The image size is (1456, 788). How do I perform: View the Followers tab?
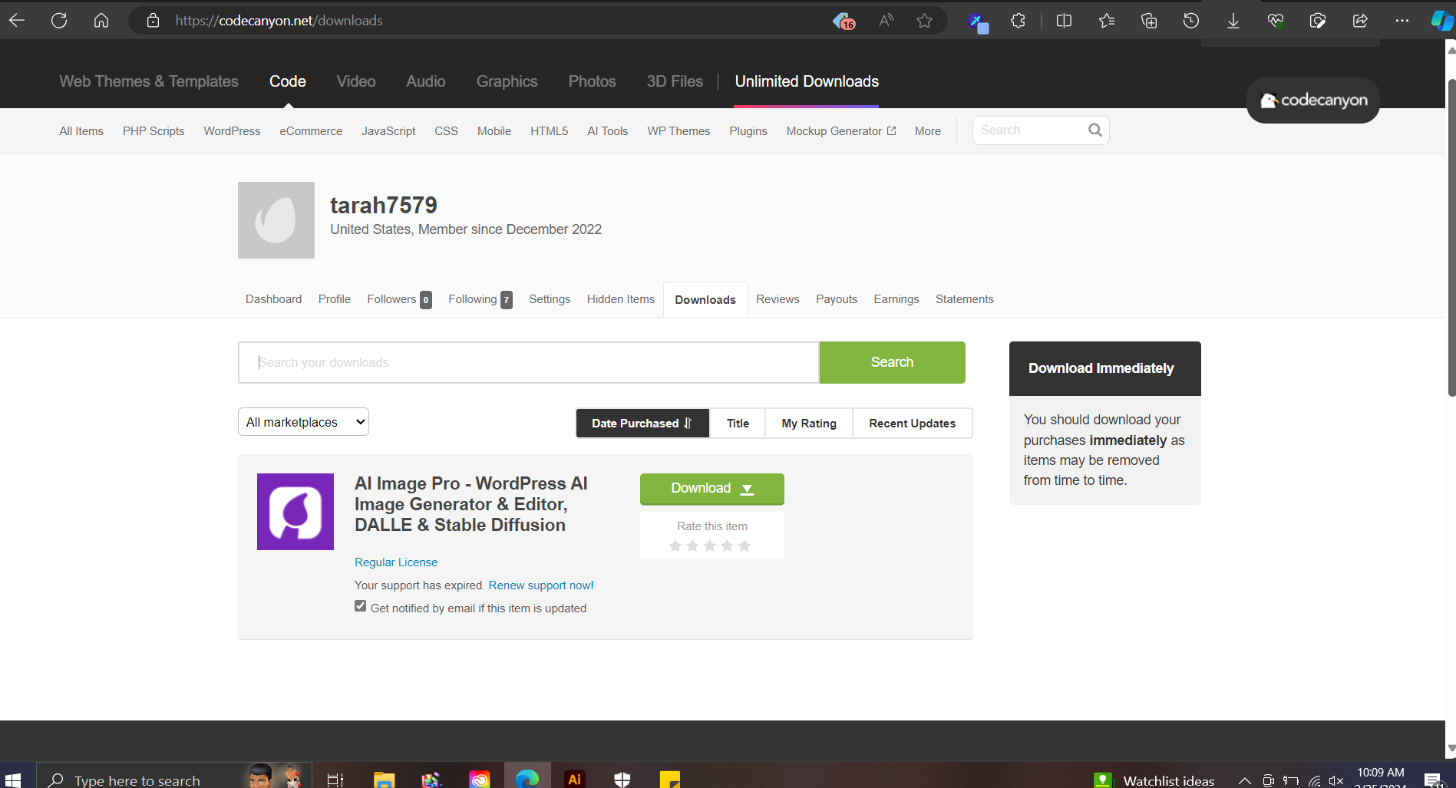point(399,299)
